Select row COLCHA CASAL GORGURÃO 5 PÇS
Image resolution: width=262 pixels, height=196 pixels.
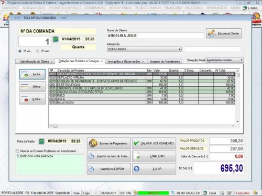pyautogui.click(x=142, y=92)
